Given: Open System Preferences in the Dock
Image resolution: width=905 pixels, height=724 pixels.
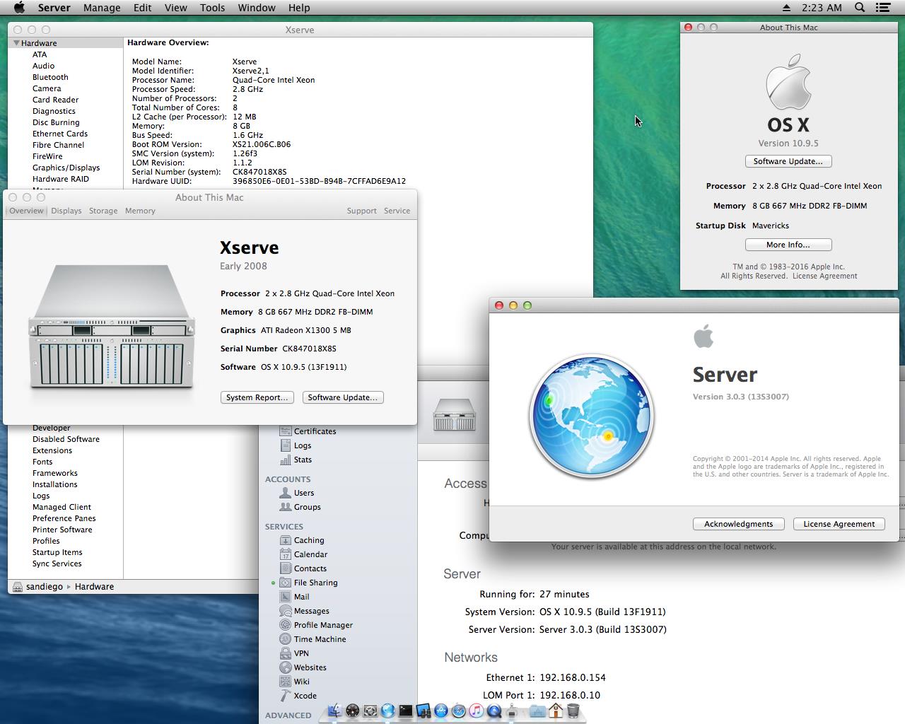Looking at the screenshot, I should click(x=370, y=711).
